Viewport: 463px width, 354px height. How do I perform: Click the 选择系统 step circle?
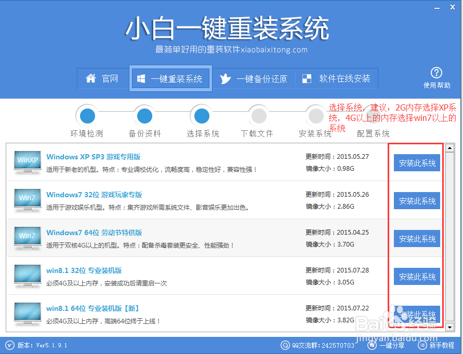click(x=202, y=116)
